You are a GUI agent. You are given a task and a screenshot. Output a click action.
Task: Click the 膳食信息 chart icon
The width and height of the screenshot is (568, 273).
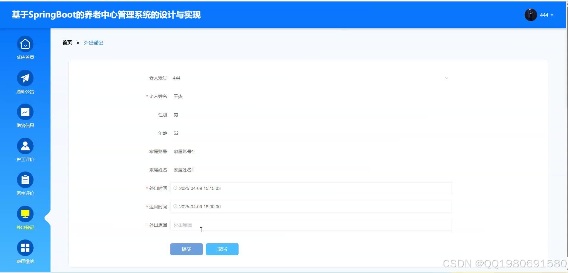click(x=25, y=112)
